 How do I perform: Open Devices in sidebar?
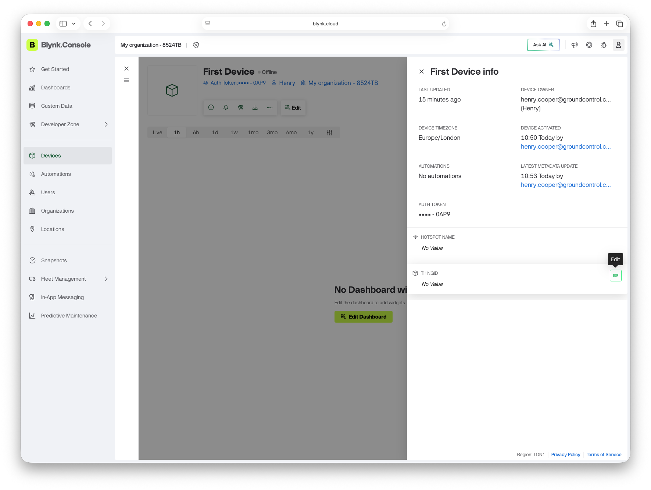[x=68, y=156]
